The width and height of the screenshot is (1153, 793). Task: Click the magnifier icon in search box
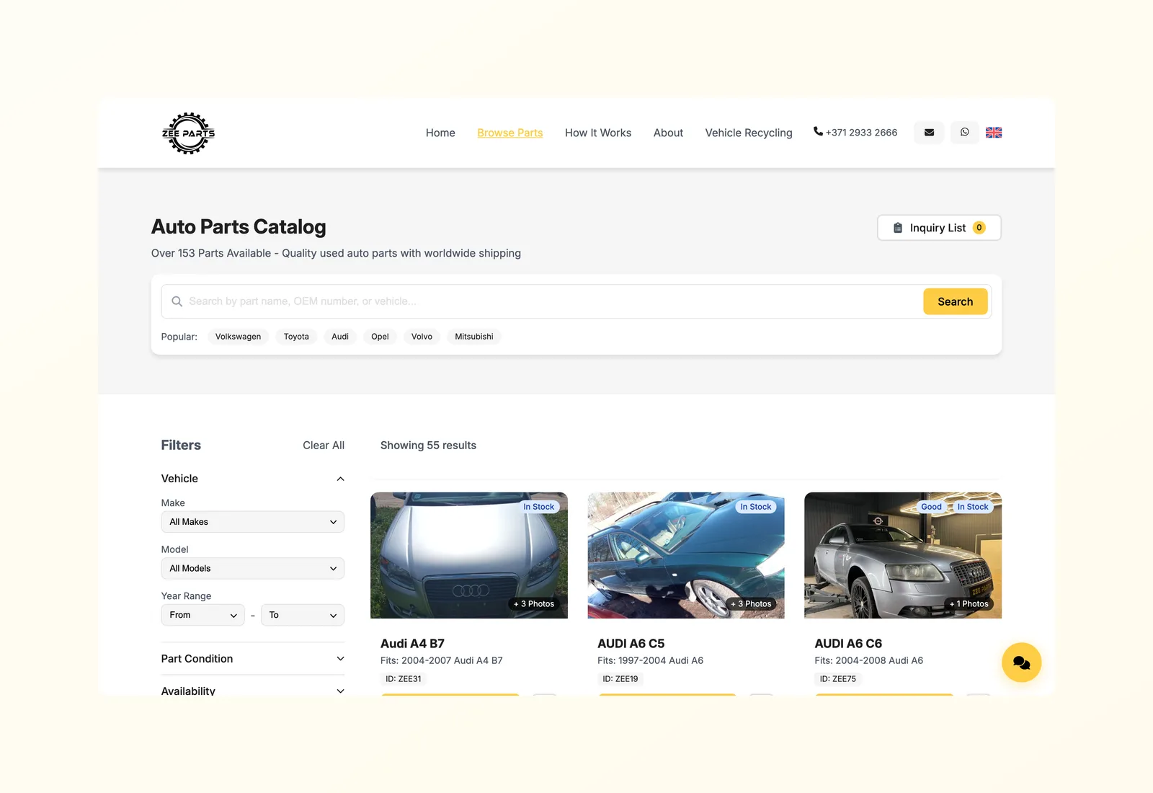point(177,301)
